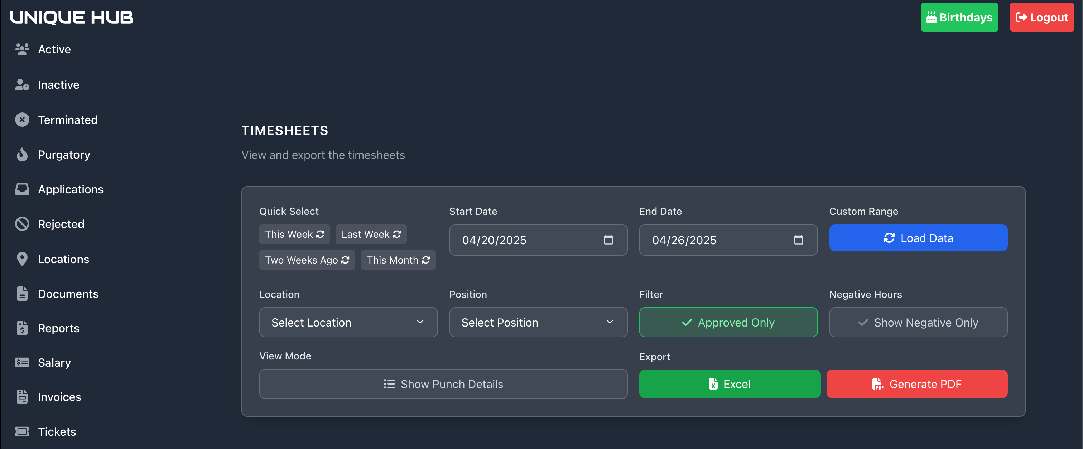Click the Birthdays button

[x=959, y=17]
